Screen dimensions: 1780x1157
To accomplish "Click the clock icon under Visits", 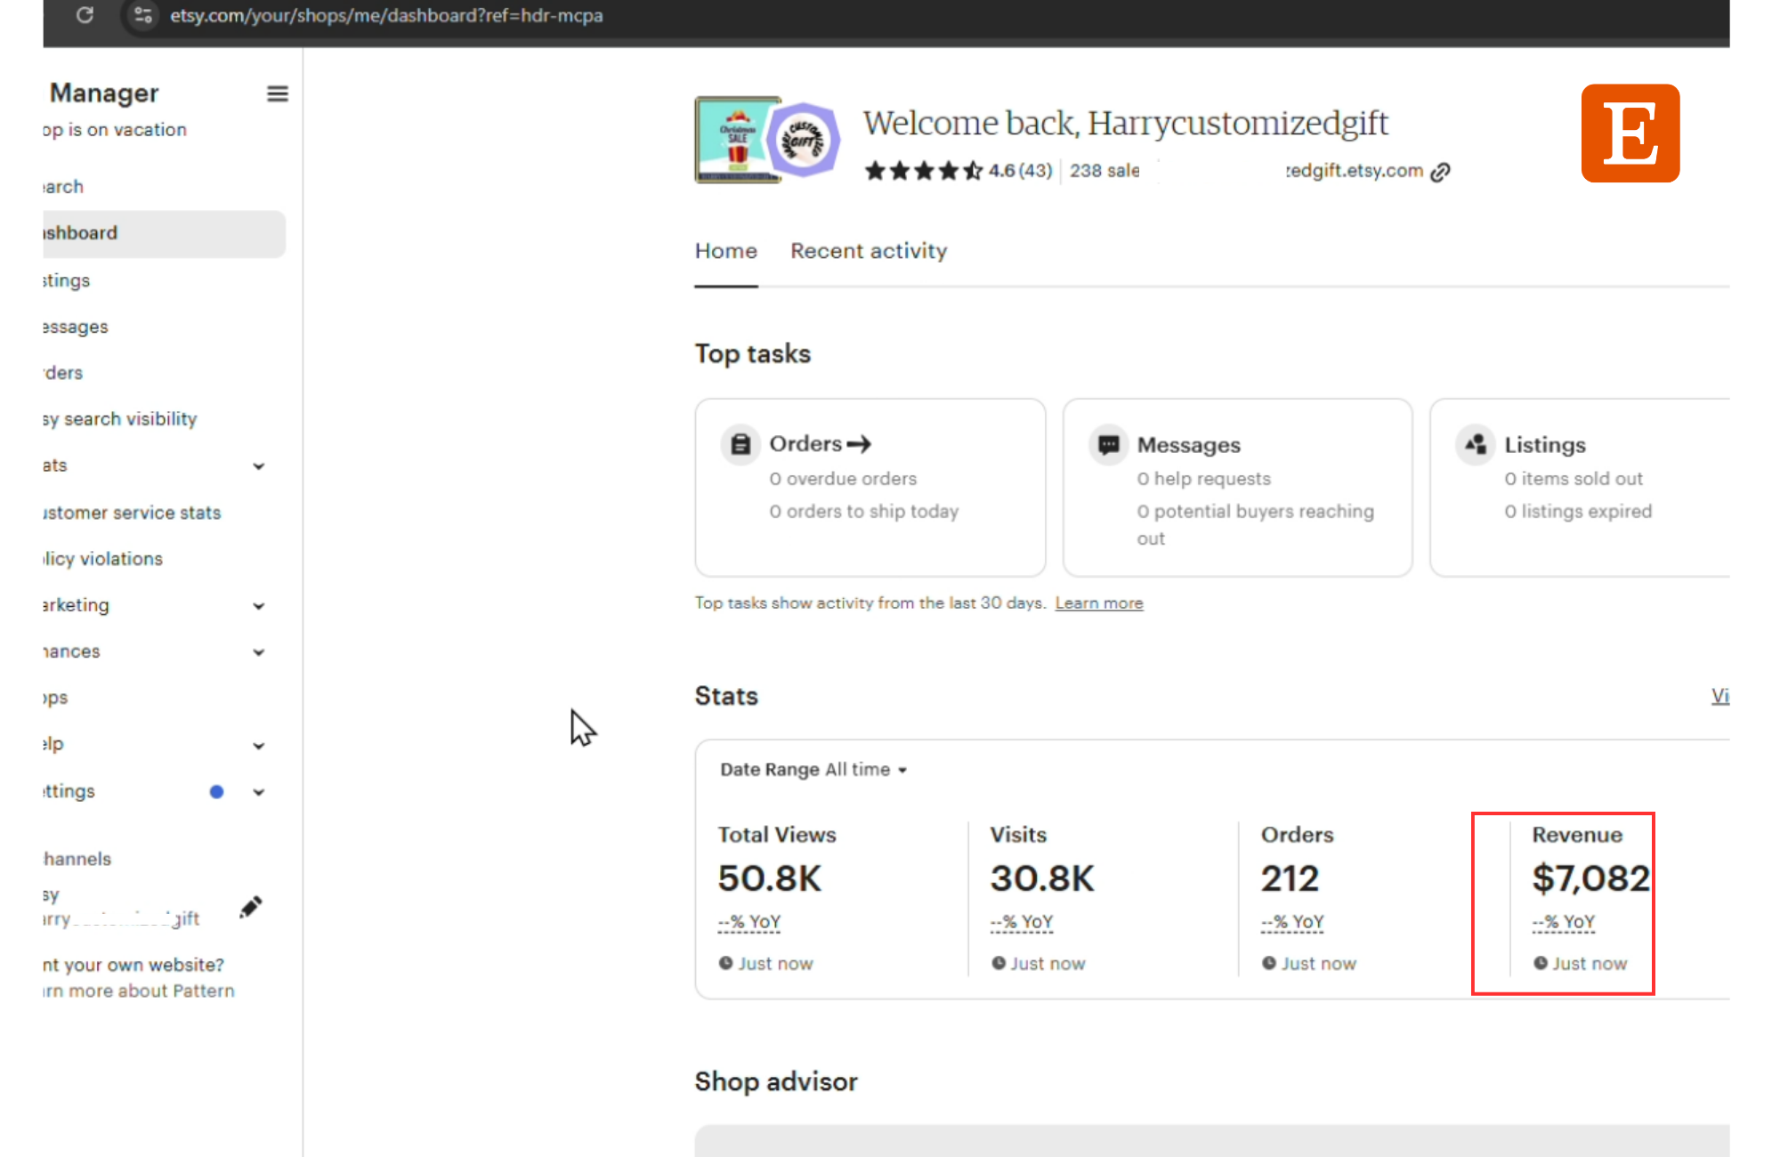I will [999, 963].
